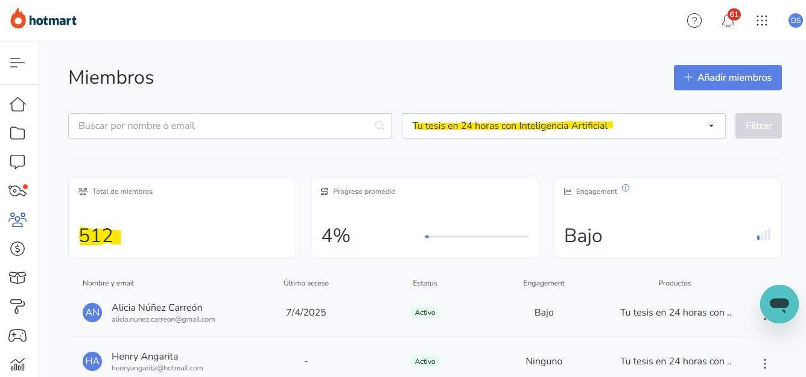Open the help question mark icon
This screenshot has width=806, height=377.
coord(694,20)
